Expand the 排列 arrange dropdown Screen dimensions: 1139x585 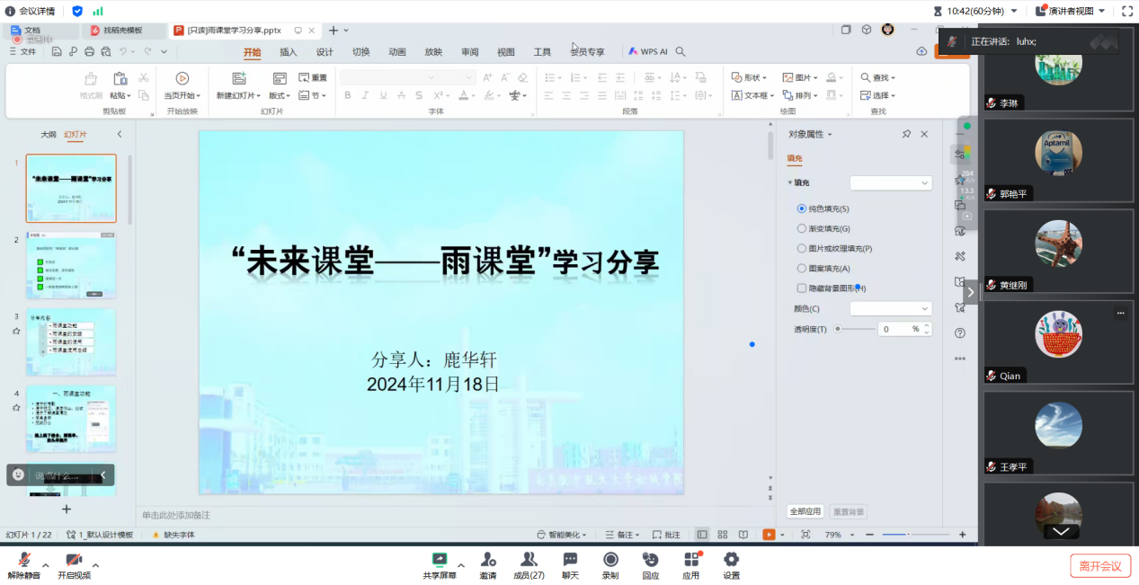tap(800, 95)
